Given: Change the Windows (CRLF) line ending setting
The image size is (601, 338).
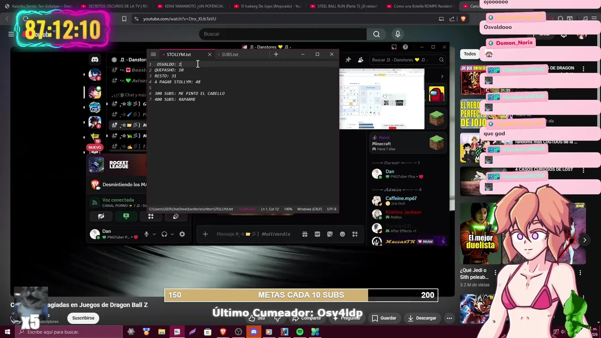Looking at the screenshot, I should coord(309,209).
